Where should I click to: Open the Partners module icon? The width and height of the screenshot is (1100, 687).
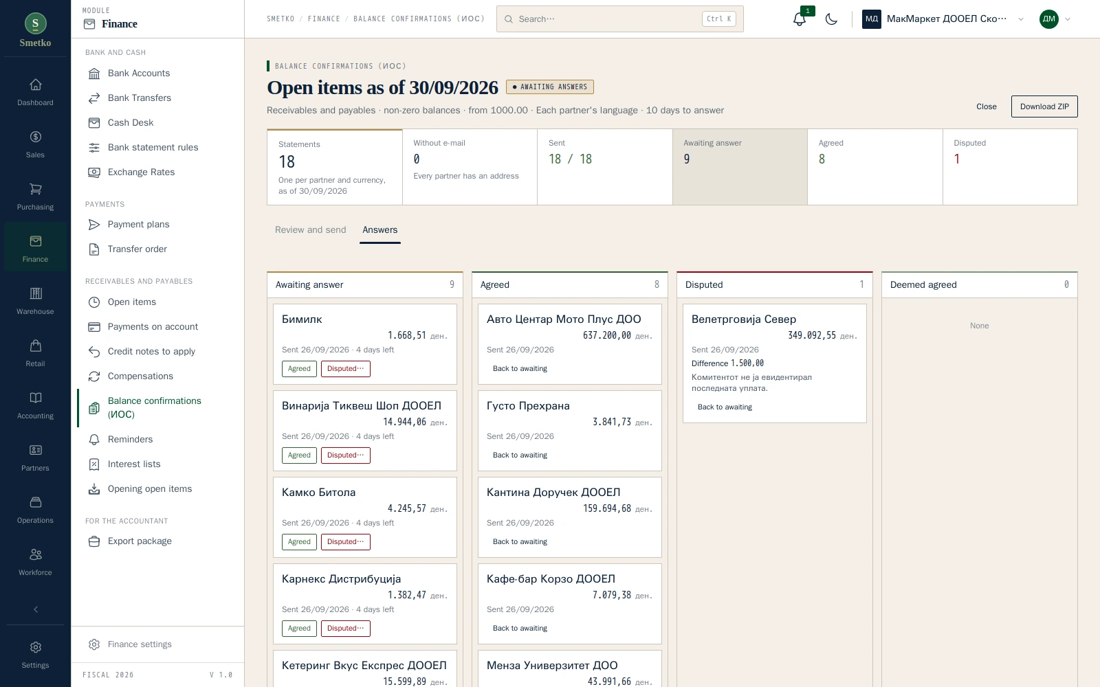(35, 458)
